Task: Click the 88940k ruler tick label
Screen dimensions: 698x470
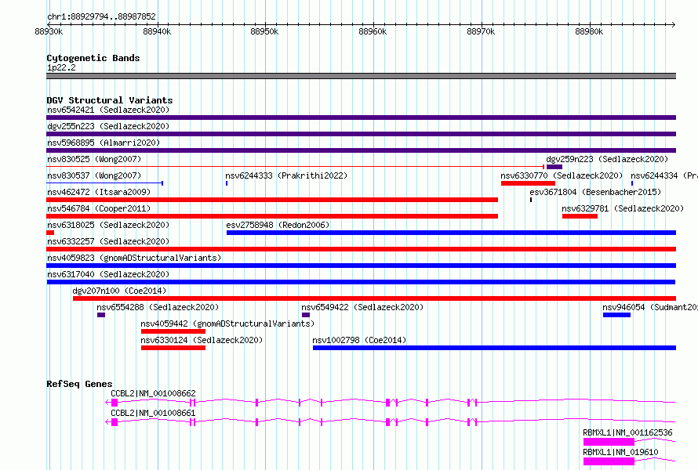Action: (x=157, y=31)
